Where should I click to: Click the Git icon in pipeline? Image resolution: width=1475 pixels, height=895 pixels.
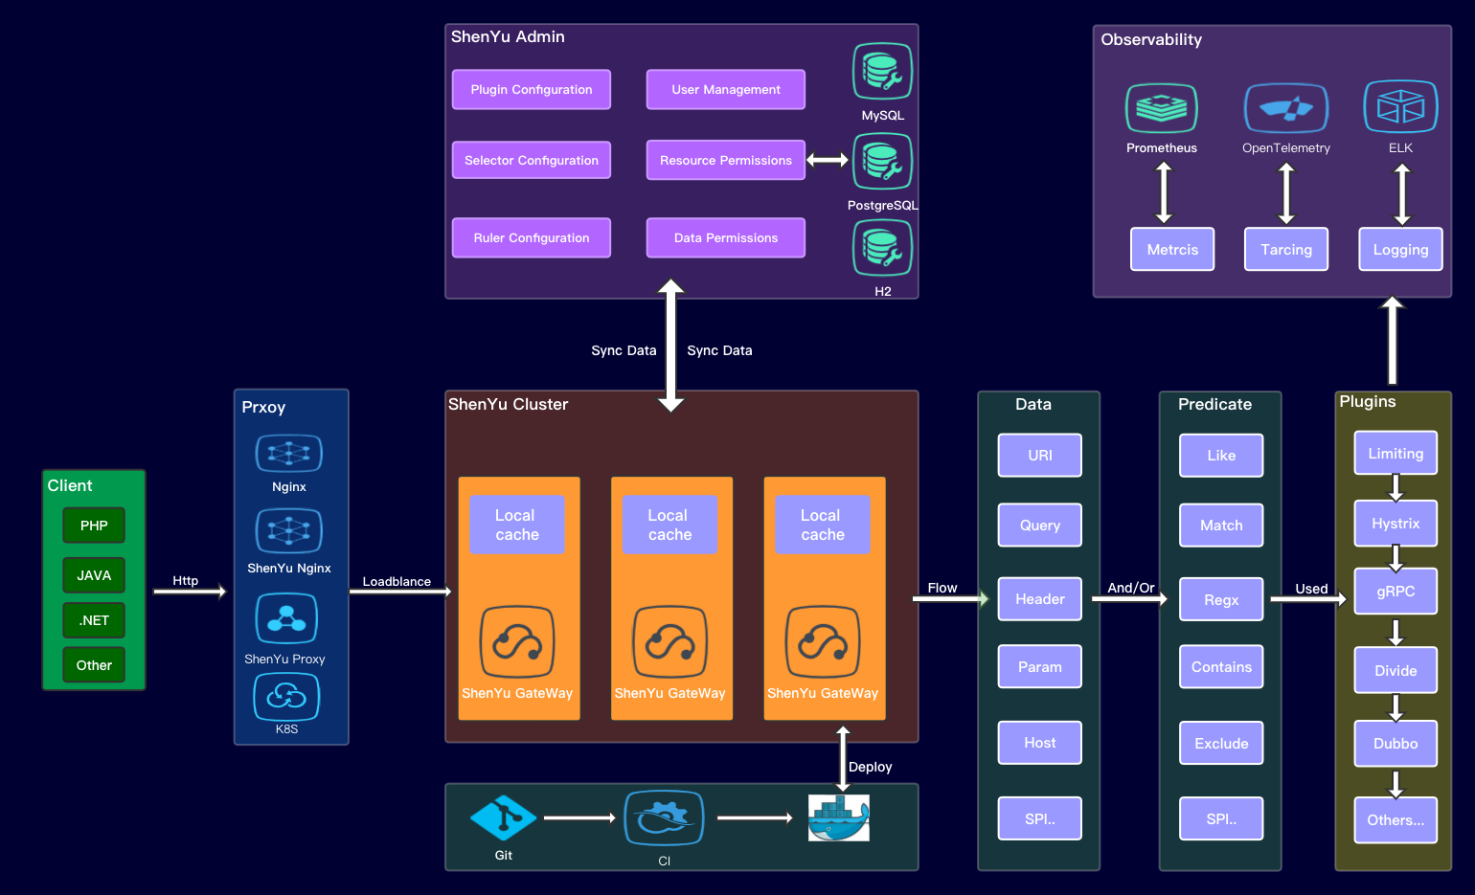coord(503,817)
